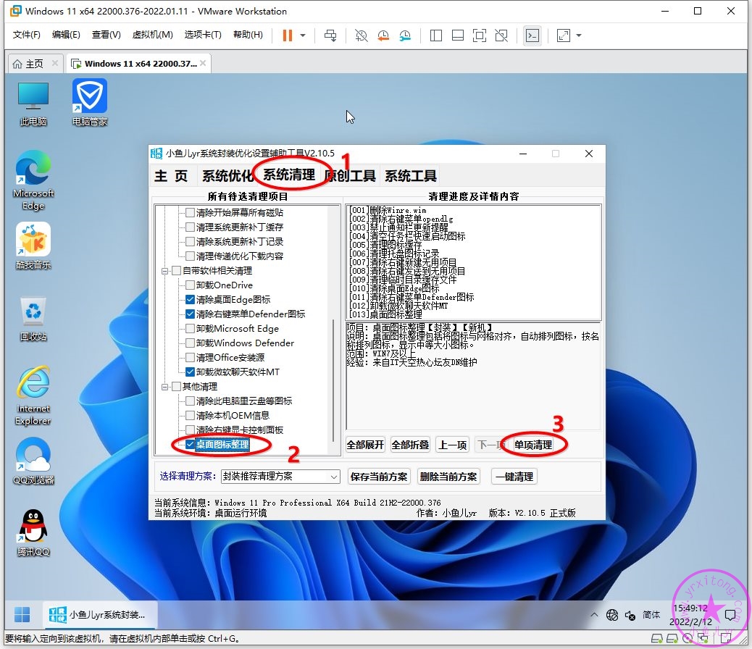Enable 卸载OneDrive checkbox
Screen dimensions: 752x649
[191, 285]
